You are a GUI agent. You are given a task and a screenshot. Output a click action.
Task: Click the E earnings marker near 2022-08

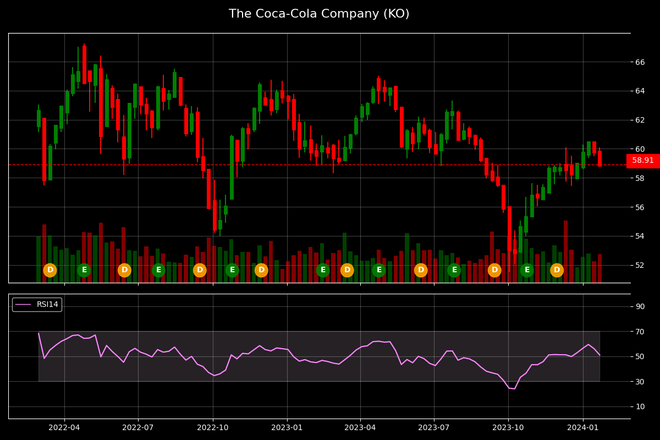click(x=158, y=269)
